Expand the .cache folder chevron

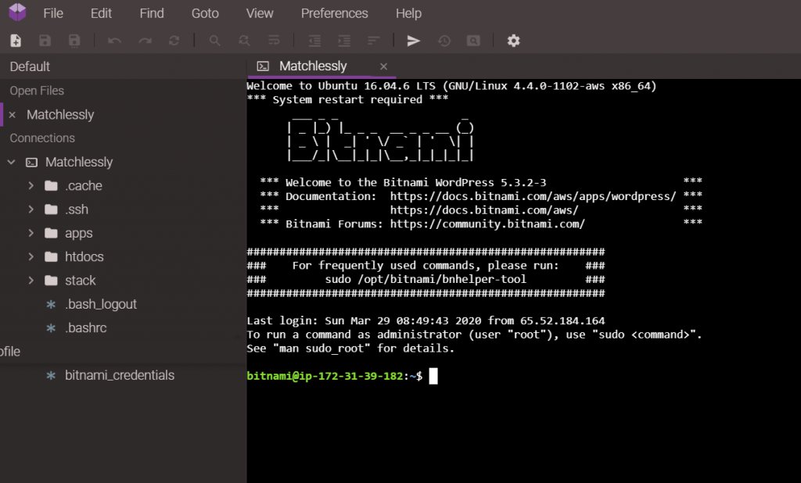[x=31, y=186]
